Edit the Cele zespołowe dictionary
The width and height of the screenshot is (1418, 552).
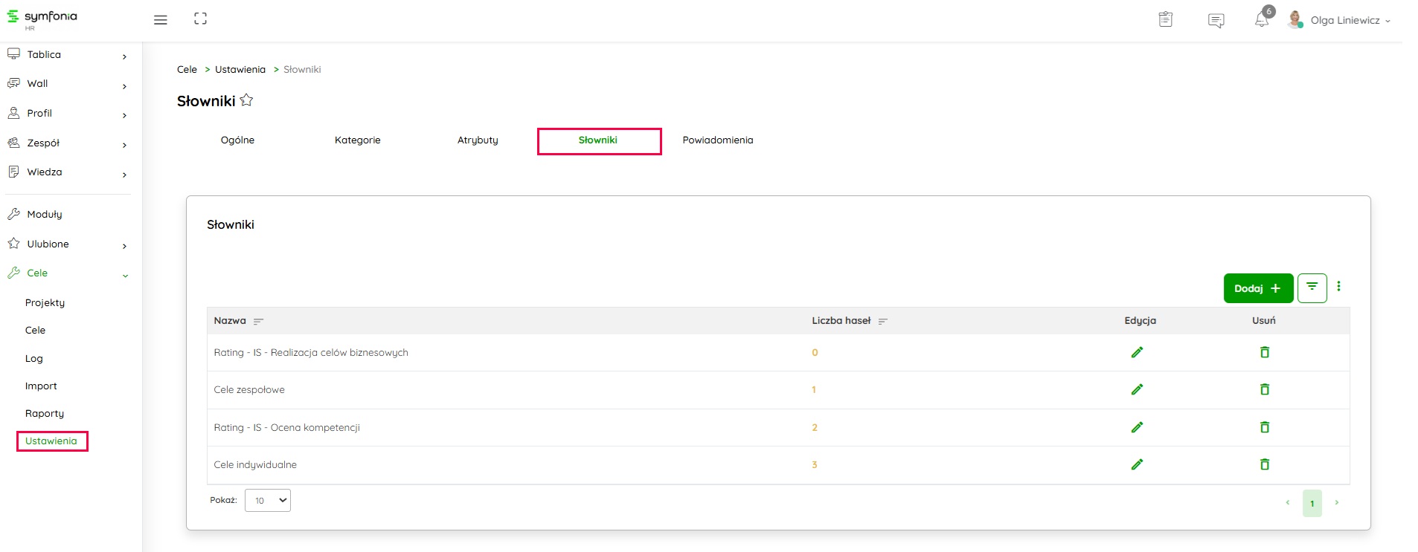(x=1137, y=389)
